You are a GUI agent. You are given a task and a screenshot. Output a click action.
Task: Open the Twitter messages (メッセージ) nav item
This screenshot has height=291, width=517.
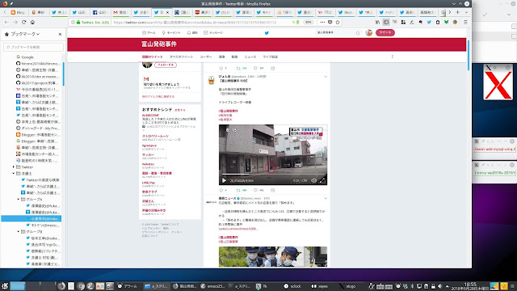pyautogui.click(x=213, y=32)
